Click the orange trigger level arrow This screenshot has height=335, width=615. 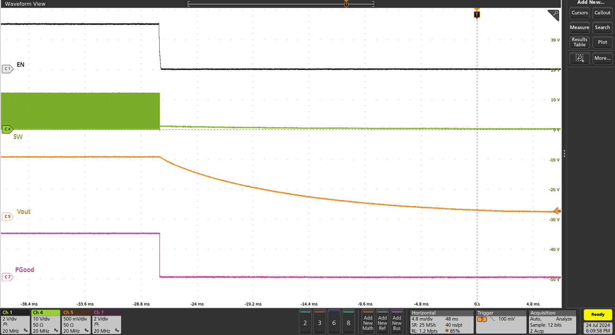[557, 211]
